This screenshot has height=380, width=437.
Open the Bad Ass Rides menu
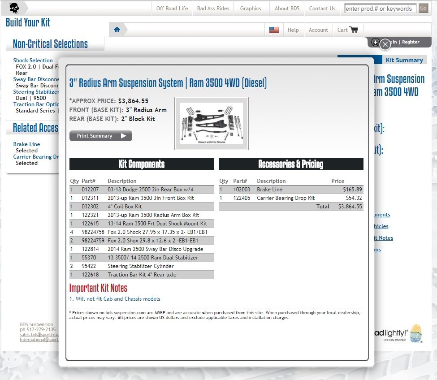click(x=213, y=9)
